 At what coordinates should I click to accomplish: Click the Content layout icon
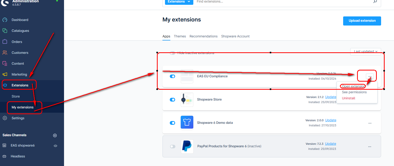(x=5, y=63)
